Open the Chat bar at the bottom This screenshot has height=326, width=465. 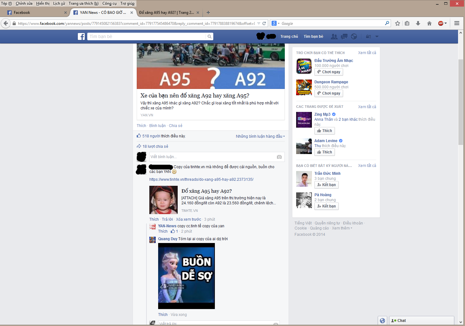click(x=422, y=321)
